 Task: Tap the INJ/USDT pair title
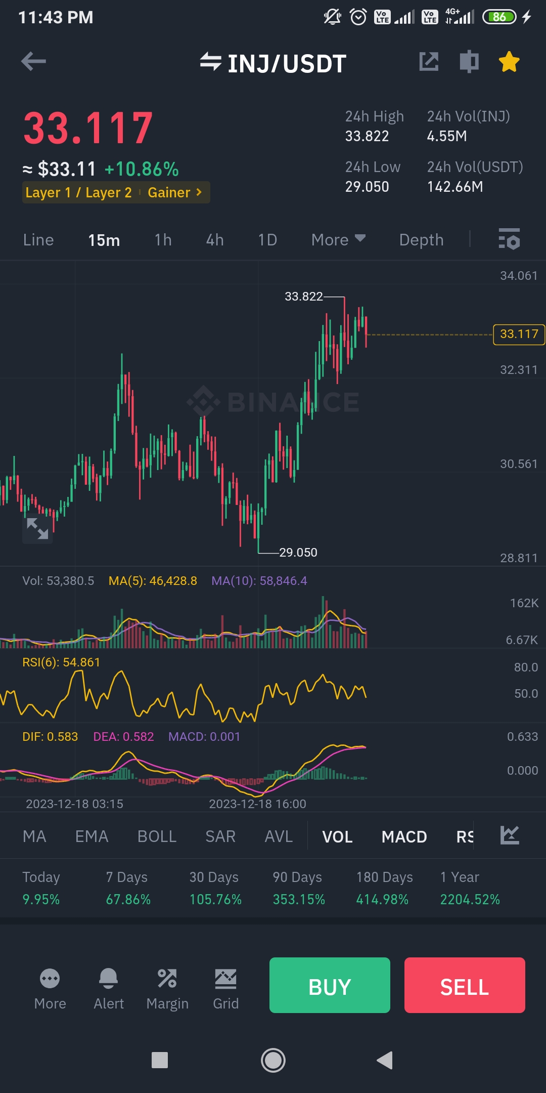tap(287, 64)
